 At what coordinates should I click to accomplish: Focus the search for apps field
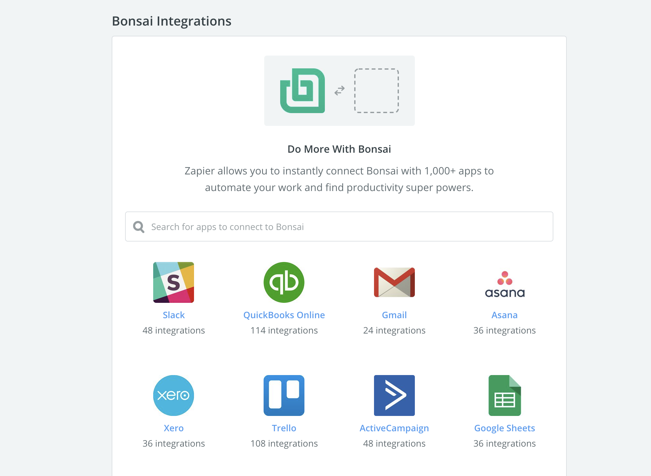(339, 226)
